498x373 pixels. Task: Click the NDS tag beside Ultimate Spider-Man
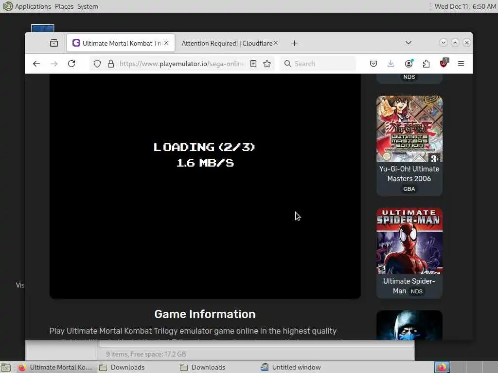click(x=417, y=291)
